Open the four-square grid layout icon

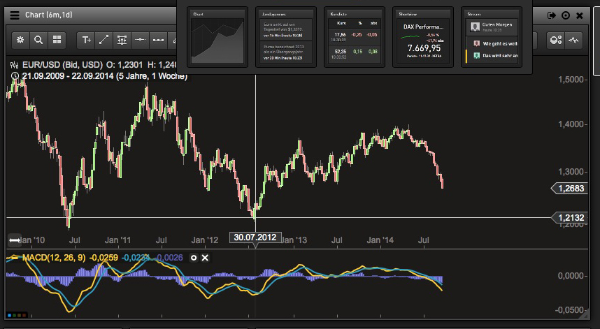pos(57,40)
